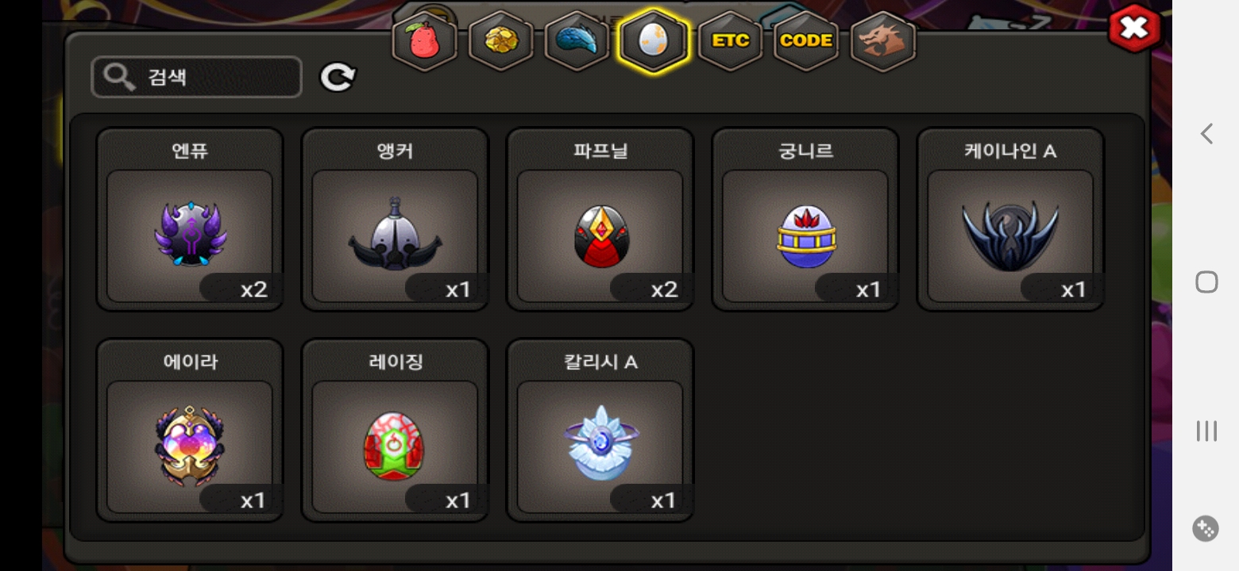Screen dimensions: 1239x571
Task: Open the ETC tab
Action: (x=730, y=41)
